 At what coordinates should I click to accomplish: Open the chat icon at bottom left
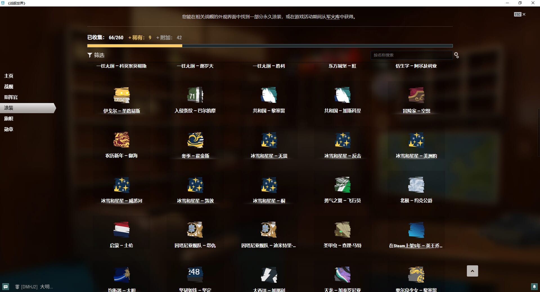pos(6,287)
